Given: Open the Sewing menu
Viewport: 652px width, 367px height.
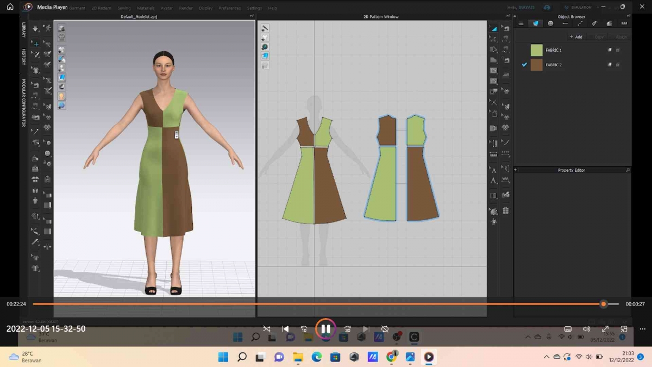Looking at the screenshot, I should coord(124,8).
